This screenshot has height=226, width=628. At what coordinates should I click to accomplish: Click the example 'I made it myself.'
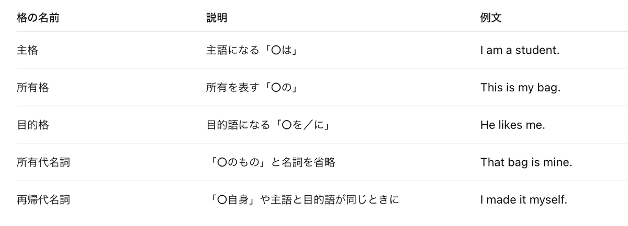point(524,200)
